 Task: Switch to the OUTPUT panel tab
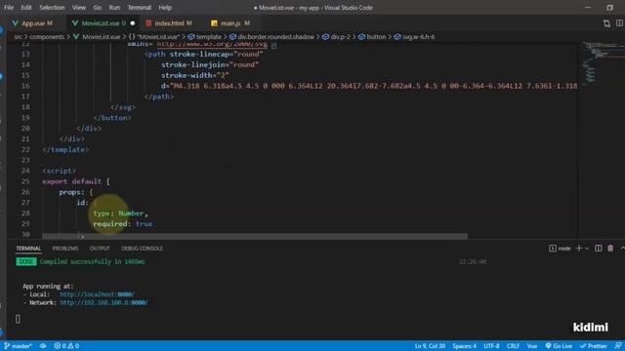[x=100, y=249]
